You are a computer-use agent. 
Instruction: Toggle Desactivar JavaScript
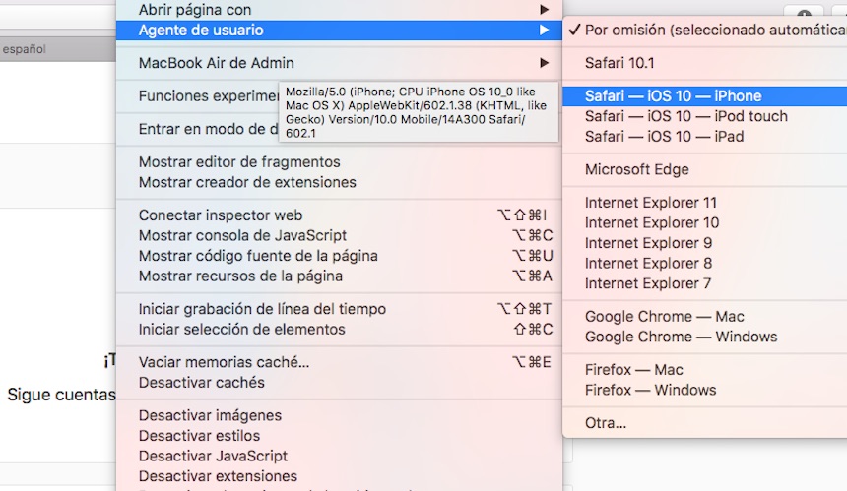[213, 456]
